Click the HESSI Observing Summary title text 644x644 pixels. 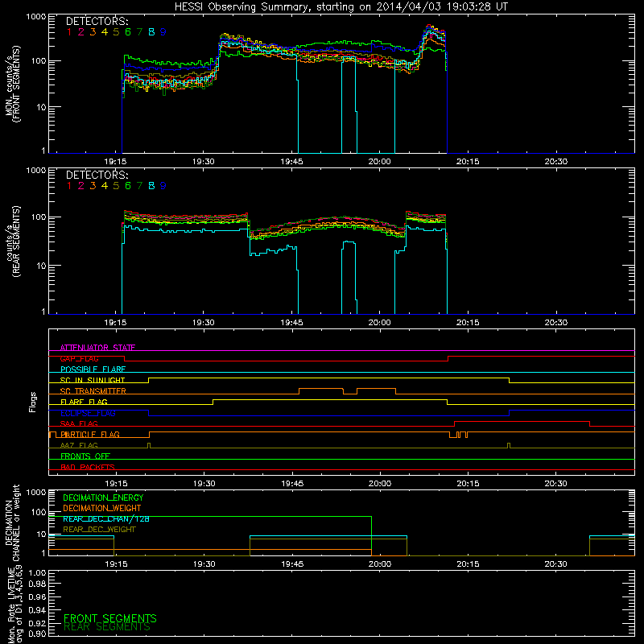341,7
